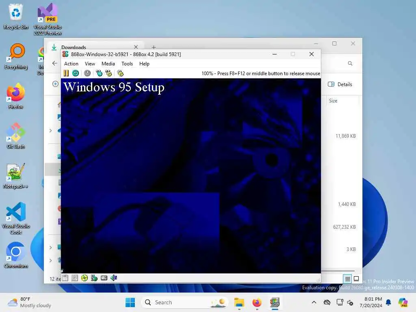The height and width of the screenshot is (312, 416).
Task: Open Firefox from the taskbar
Action: [257, 302]
